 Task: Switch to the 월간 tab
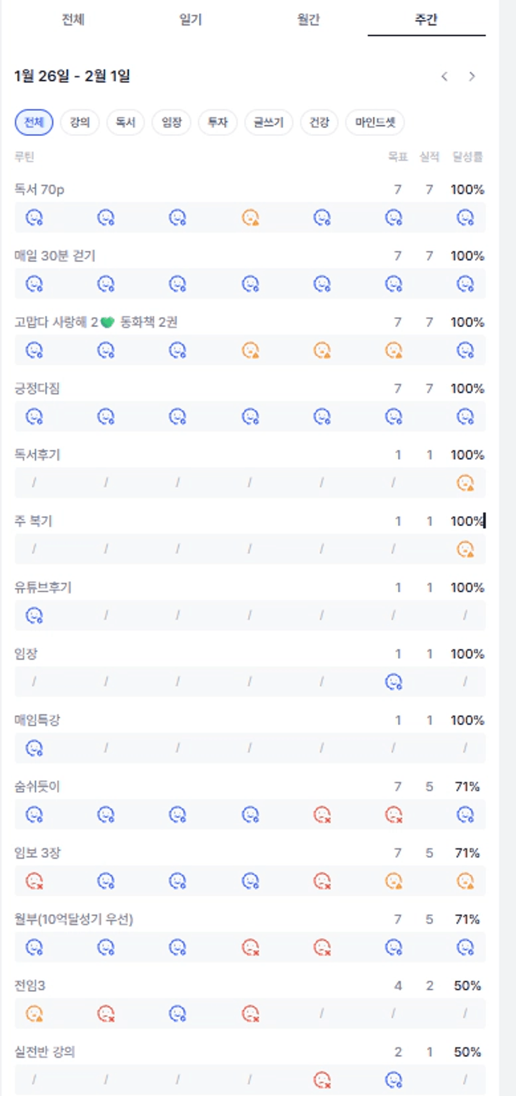[x=308, y=20]
